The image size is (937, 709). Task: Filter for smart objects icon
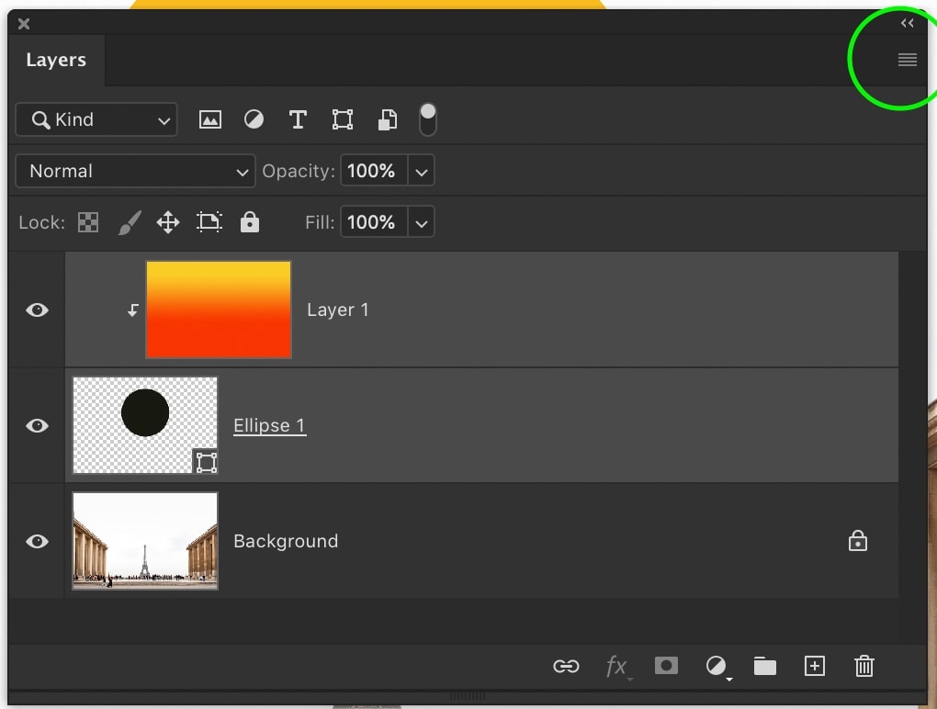388,119
